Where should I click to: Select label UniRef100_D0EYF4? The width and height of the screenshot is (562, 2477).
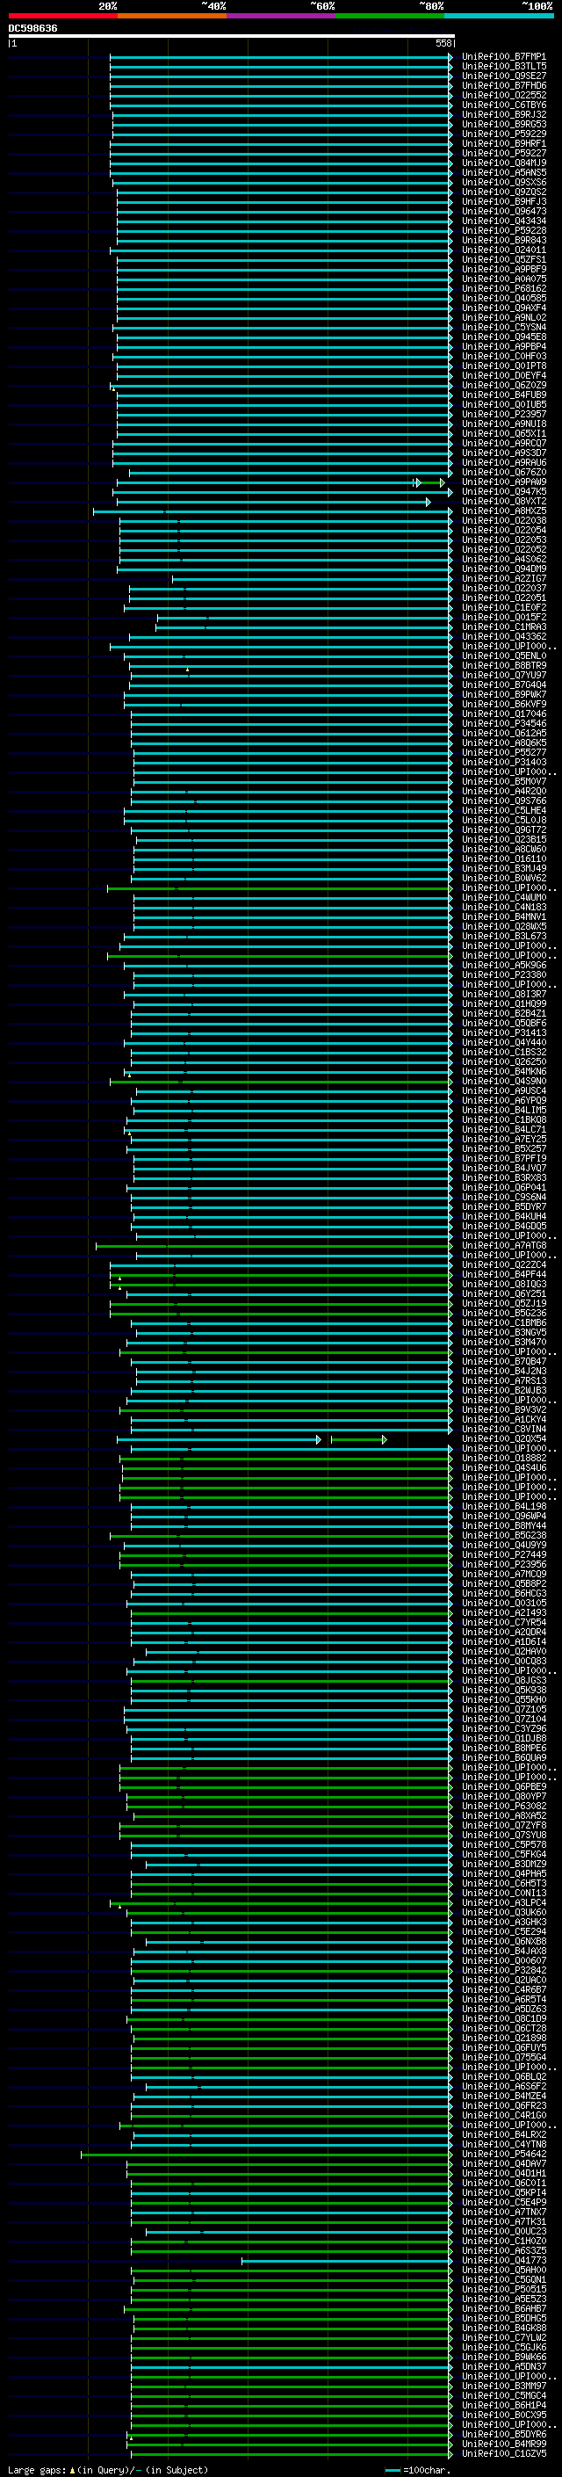503,375
